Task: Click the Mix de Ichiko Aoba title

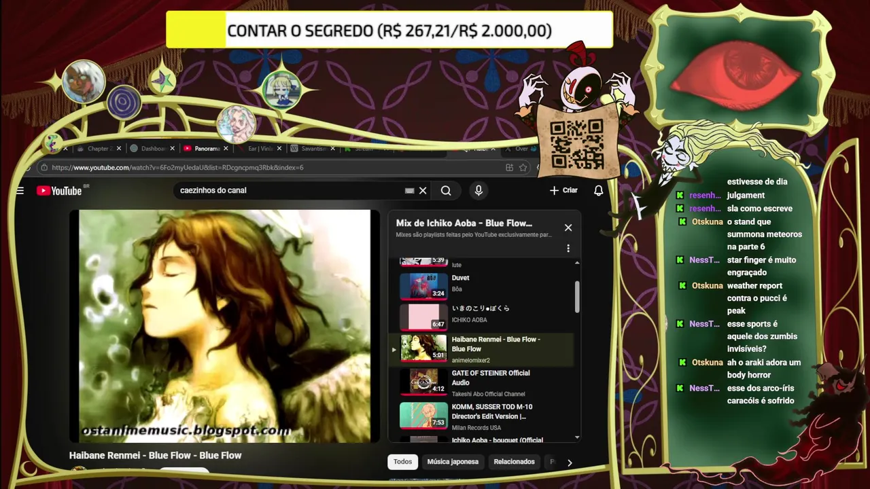Action: click(464, 223)
